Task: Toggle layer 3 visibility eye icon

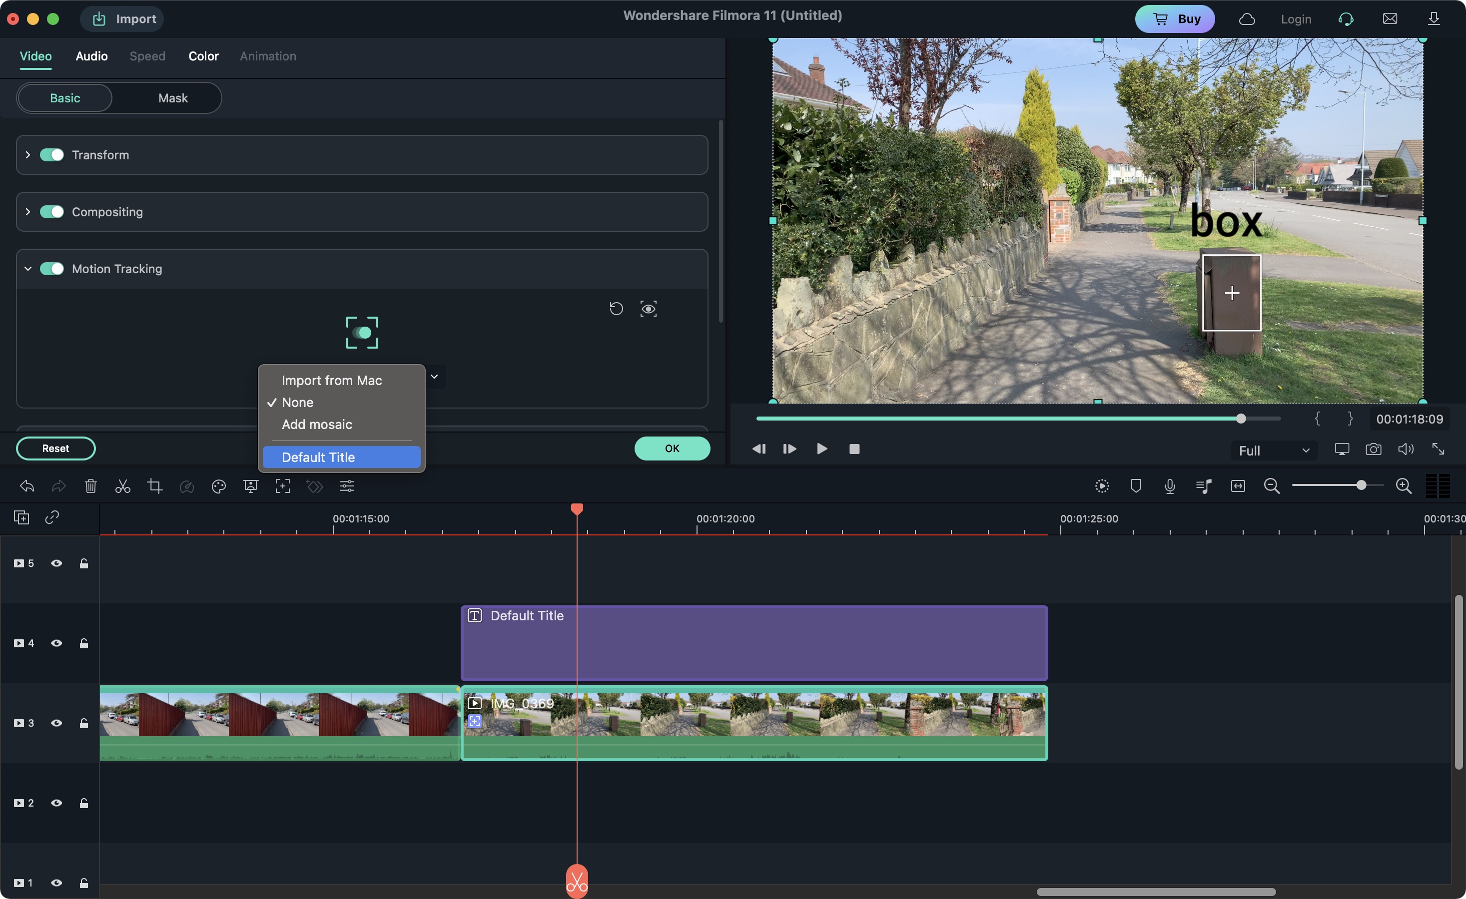Action: (56, 723)
